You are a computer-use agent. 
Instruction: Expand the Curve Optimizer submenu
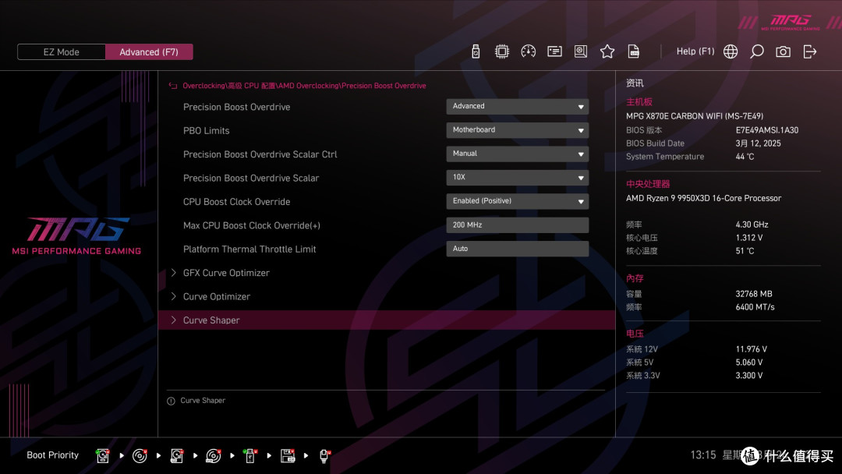pyautogui.click(x=387, y=296)
